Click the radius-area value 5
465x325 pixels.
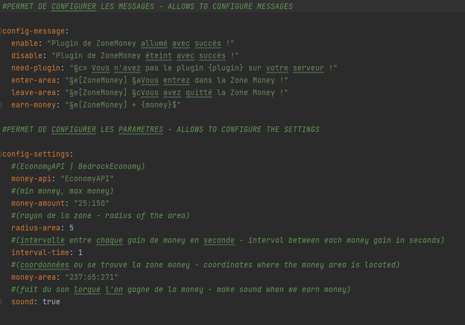pos(71,228)
